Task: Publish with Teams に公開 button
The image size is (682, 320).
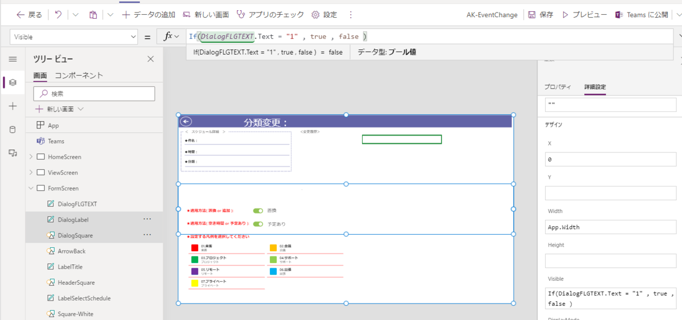Action: coord(642,15)
